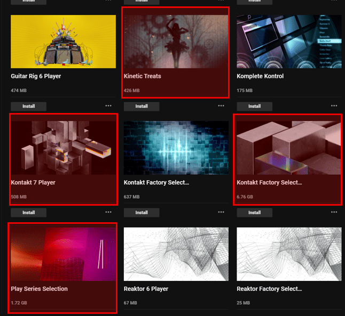
Task: Click the Play Series Selection title
Action: tap(39, 289)
